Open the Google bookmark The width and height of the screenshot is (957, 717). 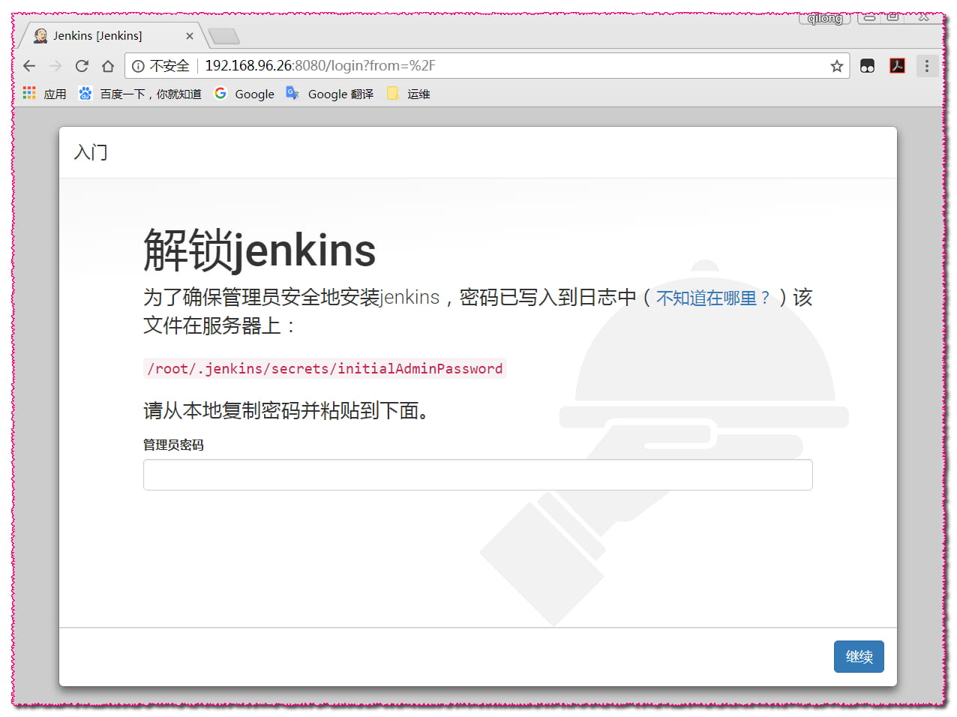244,94
